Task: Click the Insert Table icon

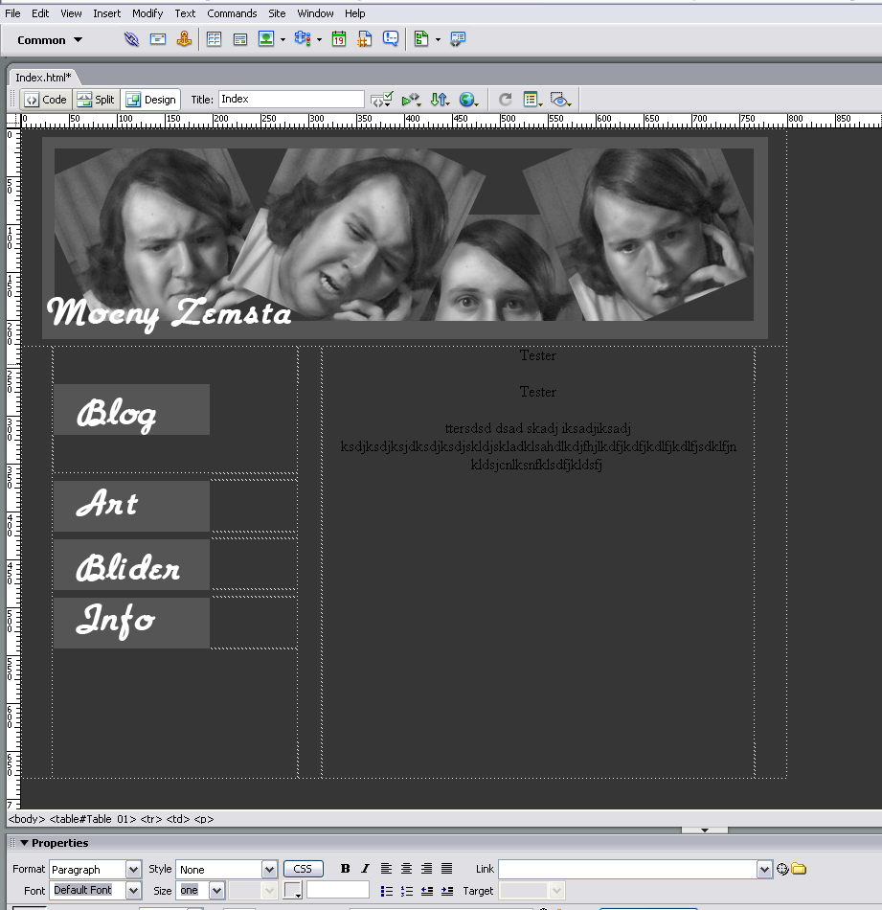Action: pyautogui.click(x=215, y=39)
